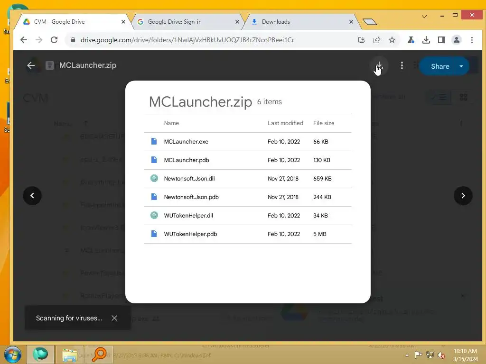The height and width of the screenshot is (364, 486).
Task: Open Chrome profile avatar
Action: [x=456, y=40]
